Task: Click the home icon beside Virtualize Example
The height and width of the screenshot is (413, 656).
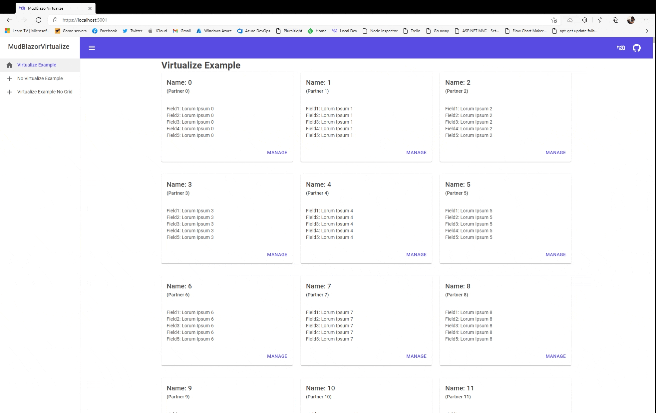Action: 9,65
